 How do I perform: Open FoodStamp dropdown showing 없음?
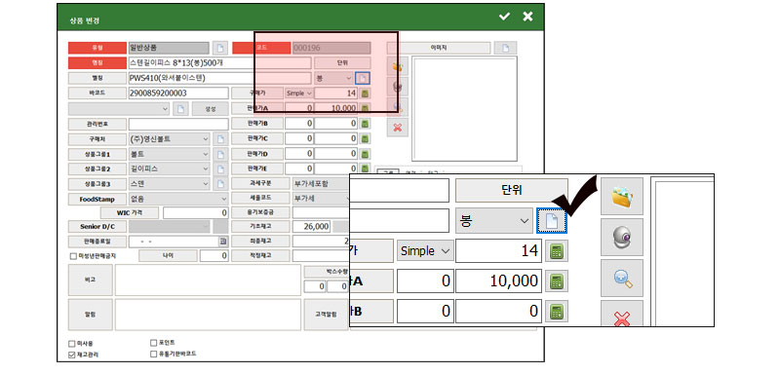178,199
